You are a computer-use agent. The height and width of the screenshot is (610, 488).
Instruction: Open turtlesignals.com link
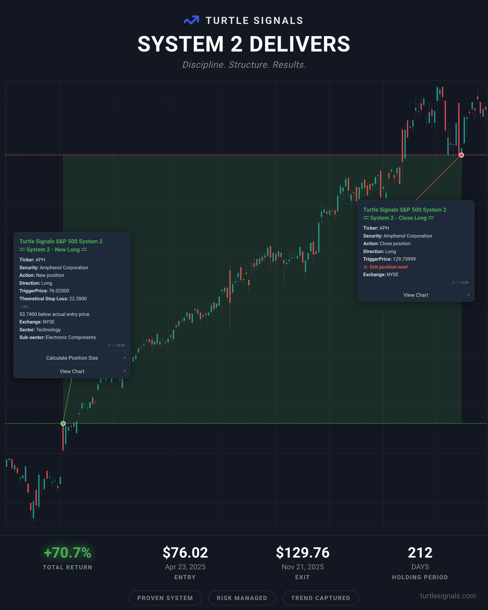coord(448,596)
